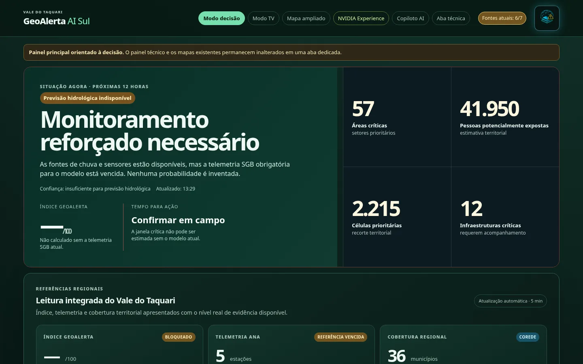Open the Mapa ampliado view

point(306,18)
